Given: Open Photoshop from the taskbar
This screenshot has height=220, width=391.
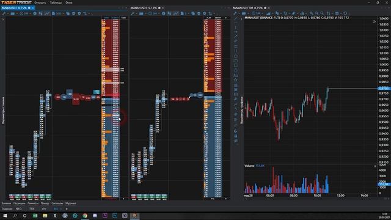Looking at the screenshot, I should point(115,216).
